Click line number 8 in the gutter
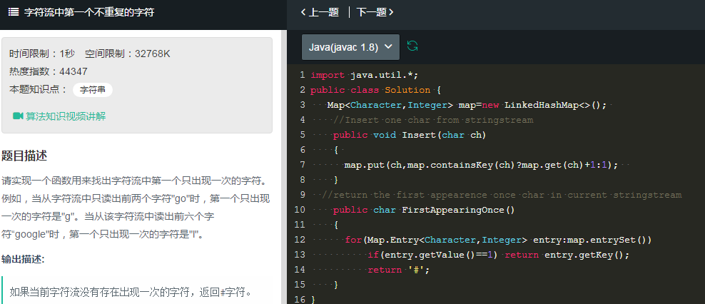This screenshot has height=304, width=705. [302, 180]
